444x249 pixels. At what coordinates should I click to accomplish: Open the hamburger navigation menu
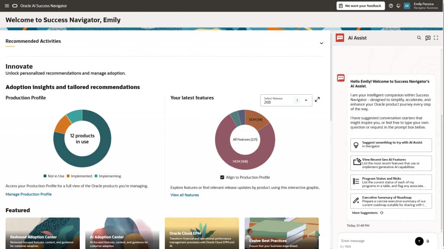click(7, 6)
